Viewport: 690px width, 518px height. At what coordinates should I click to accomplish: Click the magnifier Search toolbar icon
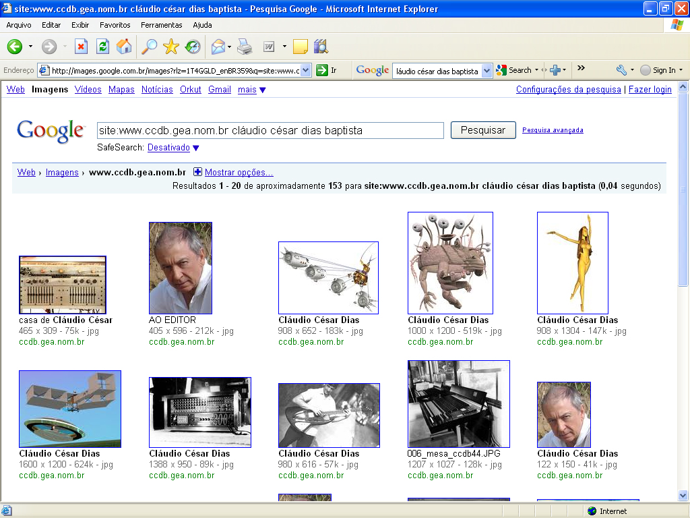[x=148, y=47]
